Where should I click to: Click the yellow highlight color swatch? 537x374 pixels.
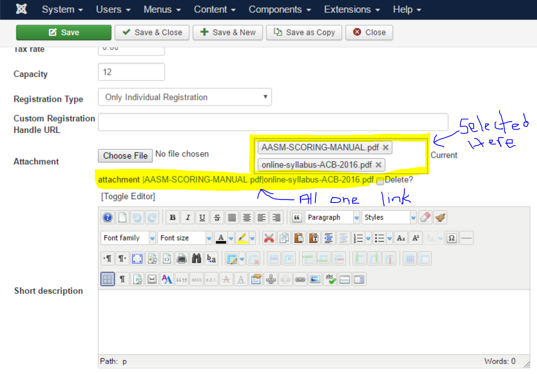242,238
